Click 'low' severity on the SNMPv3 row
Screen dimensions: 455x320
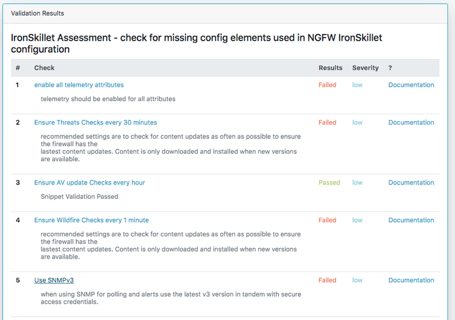tap(357, 280)
